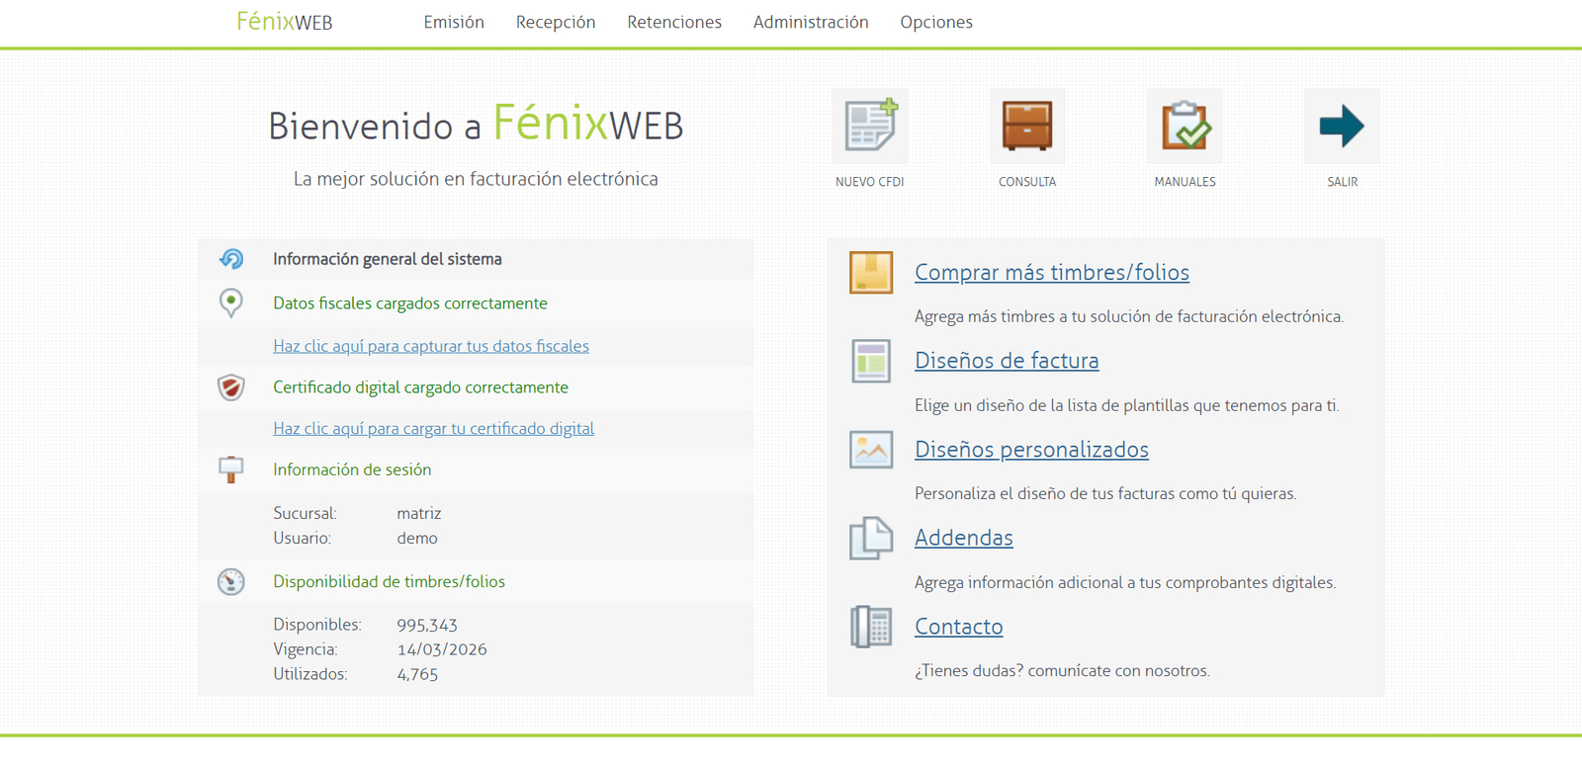Click the Datos fiscales cargados correctamente text

pyautogui.click(x=410, y=303)
